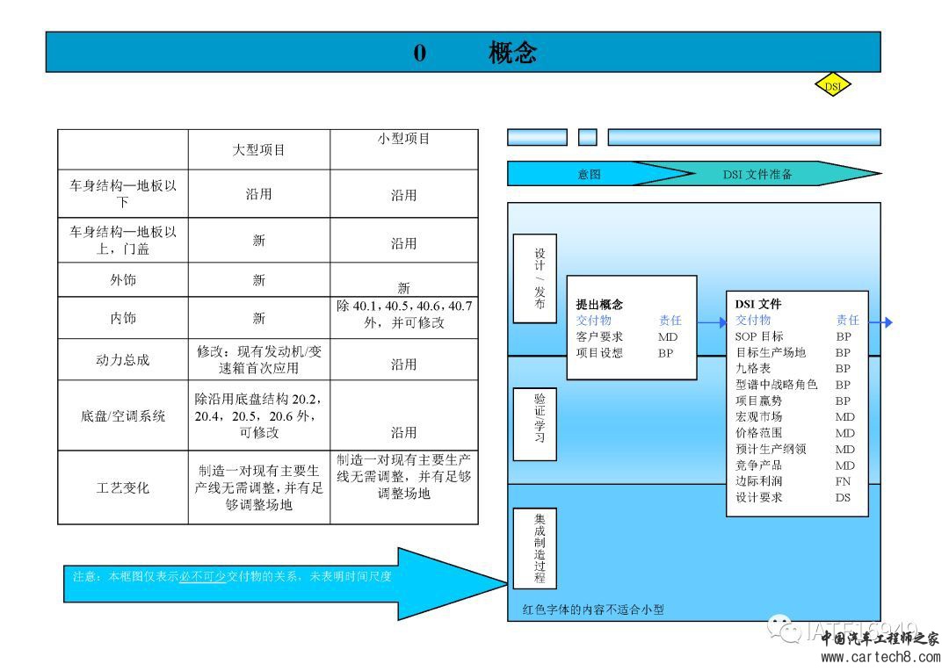
Task: Click the 提出概念 box heading
Action: (599, 305)
